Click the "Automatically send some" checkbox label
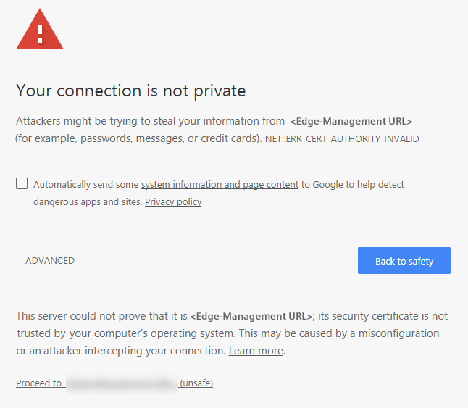 click(x=86, y=185)
